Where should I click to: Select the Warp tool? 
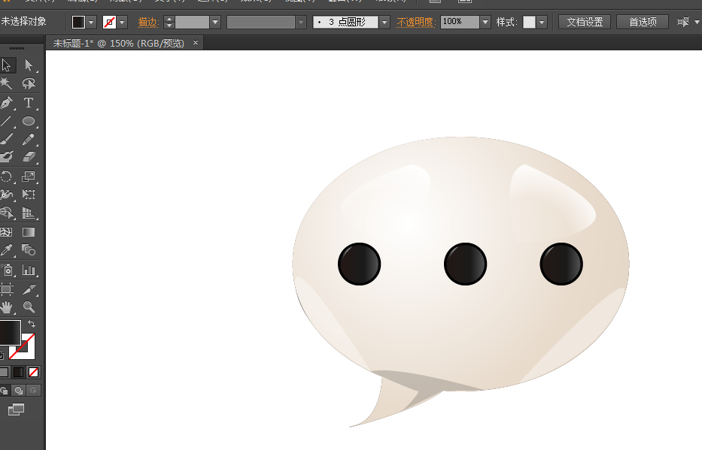pos(6,195)
